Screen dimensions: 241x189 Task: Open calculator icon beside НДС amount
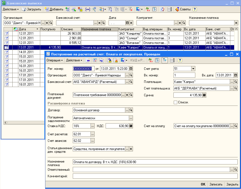[x=131, y=126]
